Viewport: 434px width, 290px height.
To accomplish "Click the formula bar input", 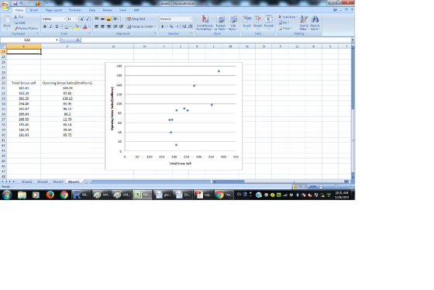I will pos(215,40).
